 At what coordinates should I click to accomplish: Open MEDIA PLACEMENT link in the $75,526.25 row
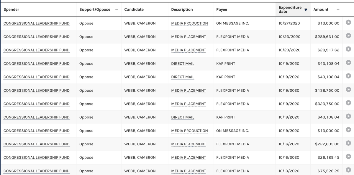189,171
